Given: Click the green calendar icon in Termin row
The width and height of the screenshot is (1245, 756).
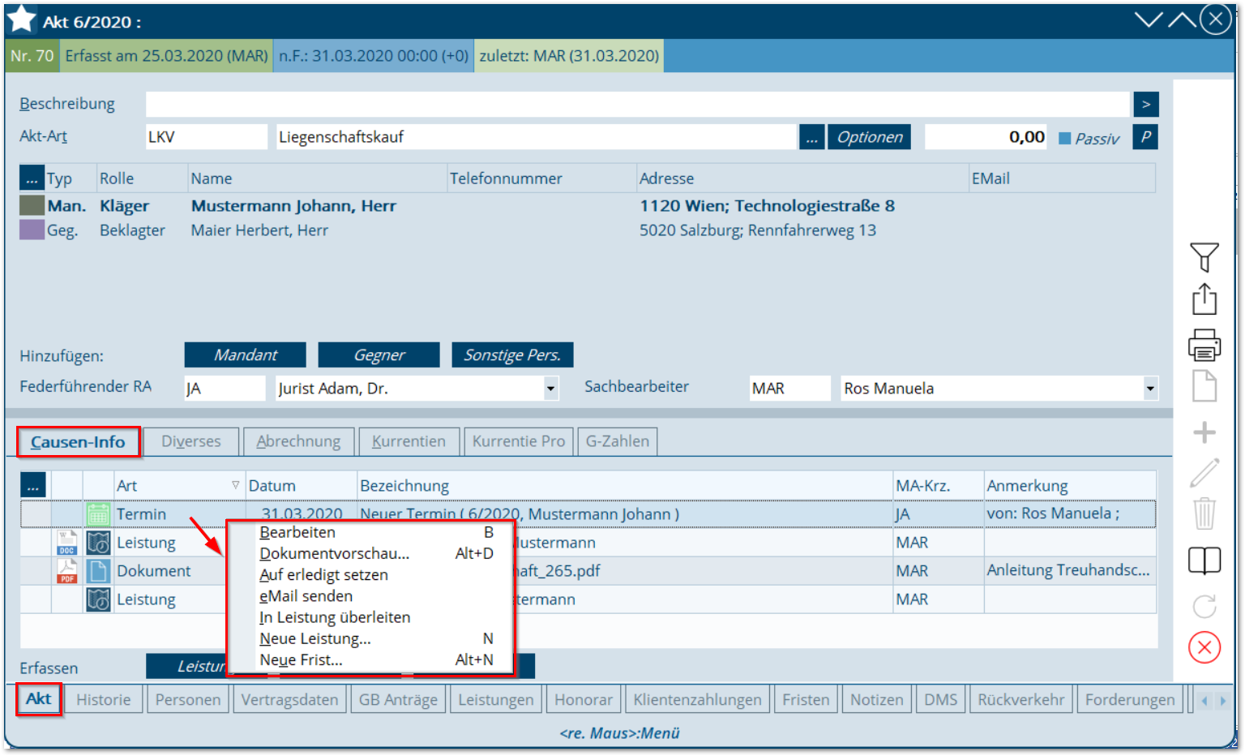Looking at the screenshot, I should coord(98,514).
